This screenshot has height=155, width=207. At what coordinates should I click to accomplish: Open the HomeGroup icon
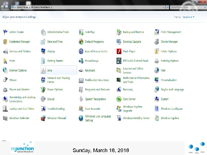pyautogui.click(x=81, y=61)
